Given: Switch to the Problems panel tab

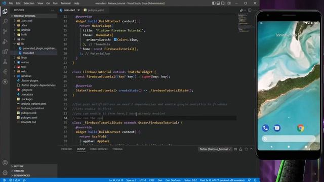Looking at the screenshot, I should tap(67, 149).
